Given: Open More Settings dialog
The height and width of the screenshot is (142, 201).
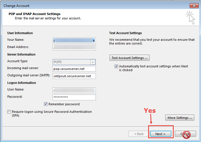Looking at the screenshot, I should pos(180,118).
